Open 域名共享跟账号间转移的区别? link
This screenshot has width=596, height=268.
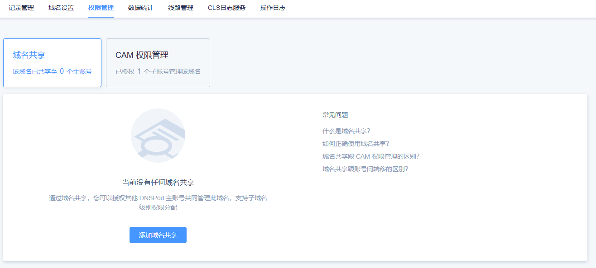[365, 169]
